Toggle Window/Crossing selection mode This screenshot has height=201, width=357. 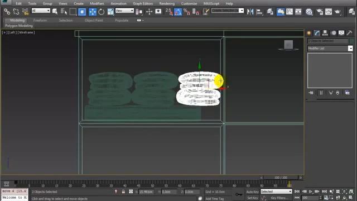[x=82, y=12]
